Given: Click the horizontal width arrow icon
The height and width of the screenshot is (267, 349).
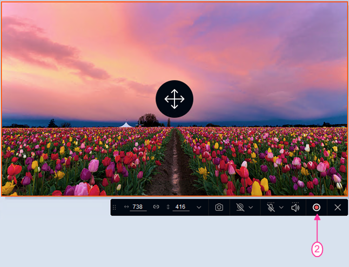Looking at the screenshot, I should click(126, 207).
